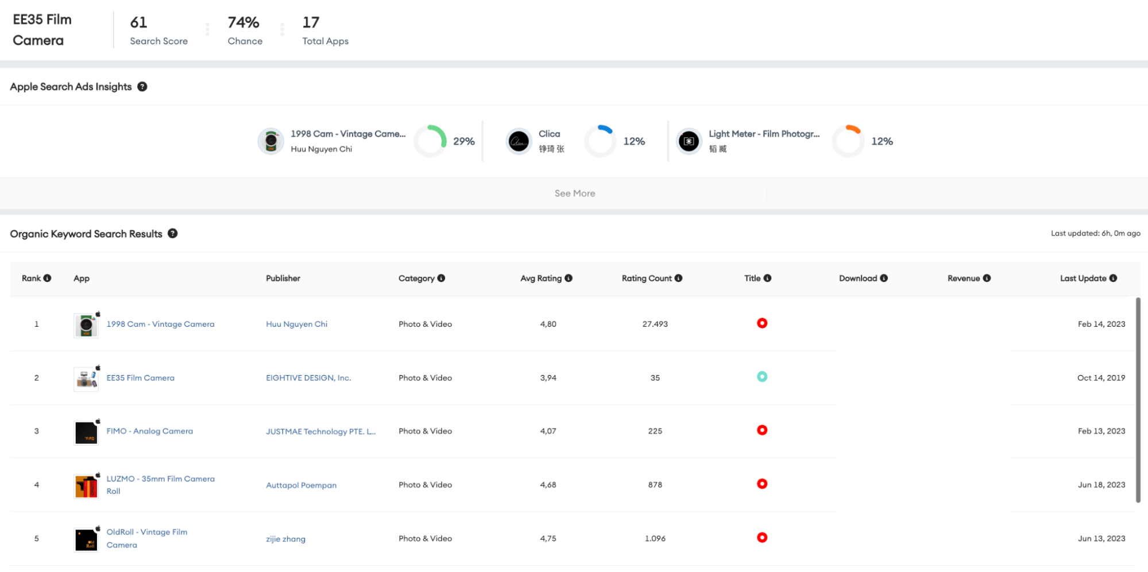Click Light Meter - Film Photogr... ad title
1148x572 pixels.
coord(764,134)
